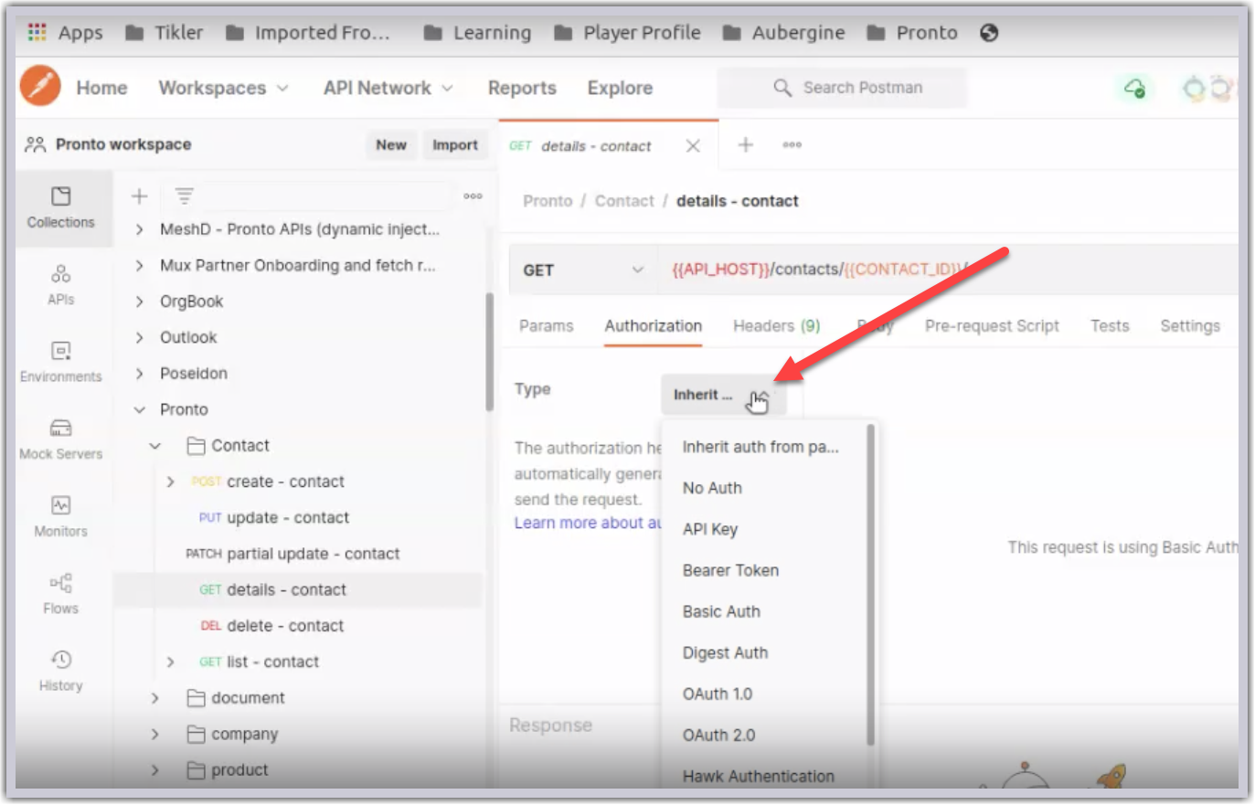Expand the Outlook collection
The width and height of the screenshot is (1255, 805).
coord(139,337)
